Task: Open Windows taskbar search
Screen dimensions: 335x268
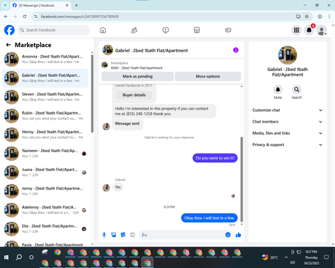Action: pos(19,257)
